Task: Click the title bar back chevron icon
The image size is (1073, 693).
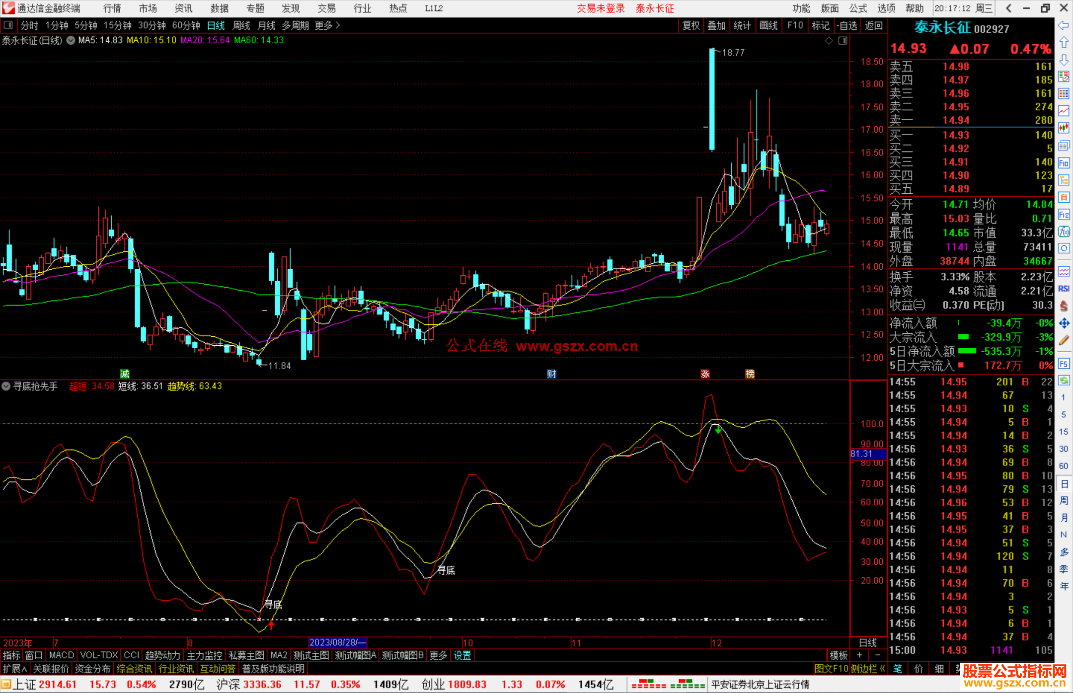Action: [x=1008, y=8]
